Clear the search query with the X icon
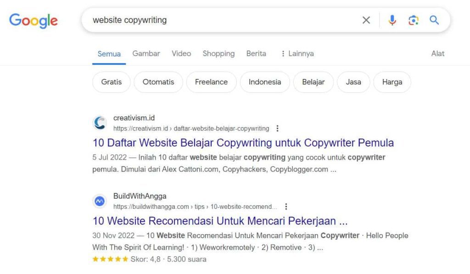The height and width of the screenshot is (274, 470). (x=366, y=20)
